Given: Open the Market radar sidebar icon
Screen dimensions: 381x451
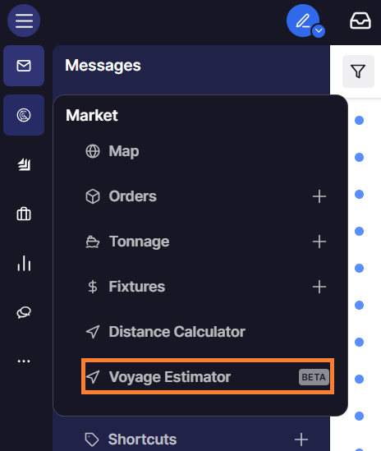Looking at the screenshot, I should pos(24,115).
